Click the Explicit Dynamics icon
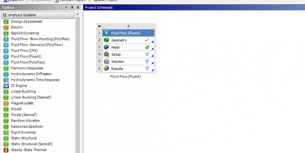Image resolution: width=305 pixels, height=153 pixels. tap(6, 33)
